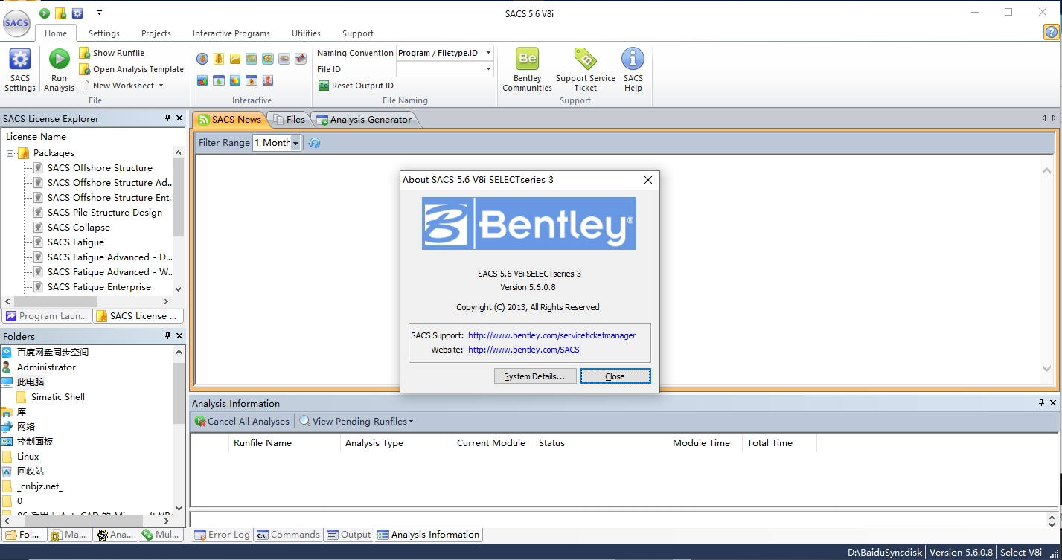Click the Reset Output ID button
Image resolution: width=1062 pixels, height=560 pixels.
356,86
